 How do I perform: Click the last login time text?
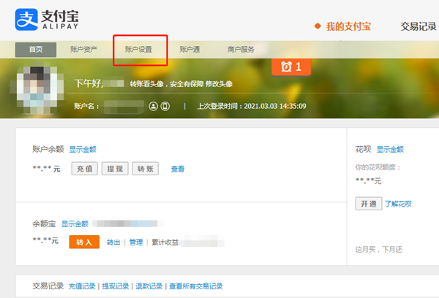point(252,106)
